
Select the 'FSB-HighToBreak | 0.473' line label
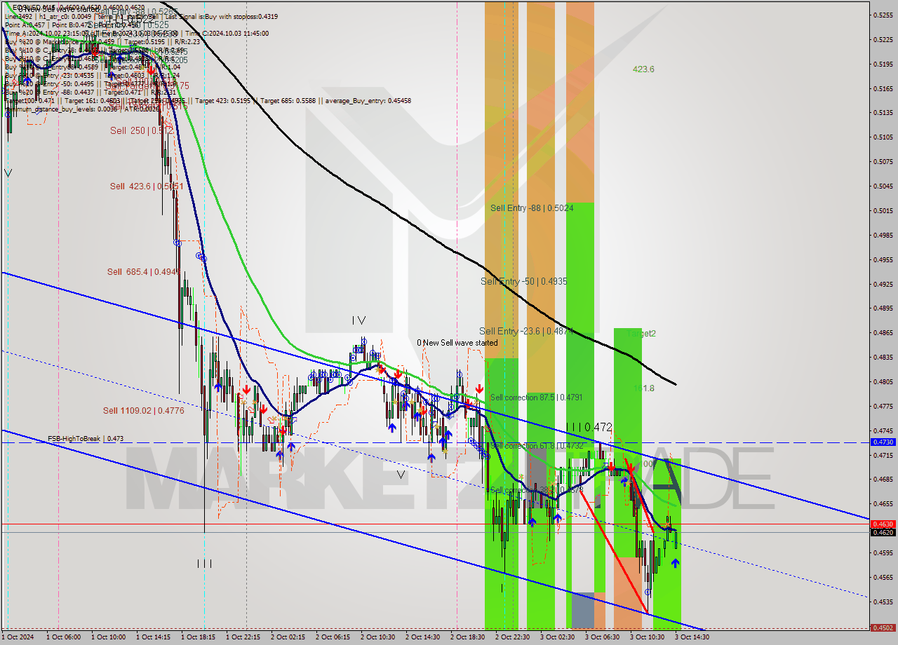[x=86, y=439]
